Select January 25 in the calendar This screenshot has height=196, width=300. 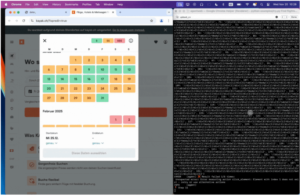[116, 89]
